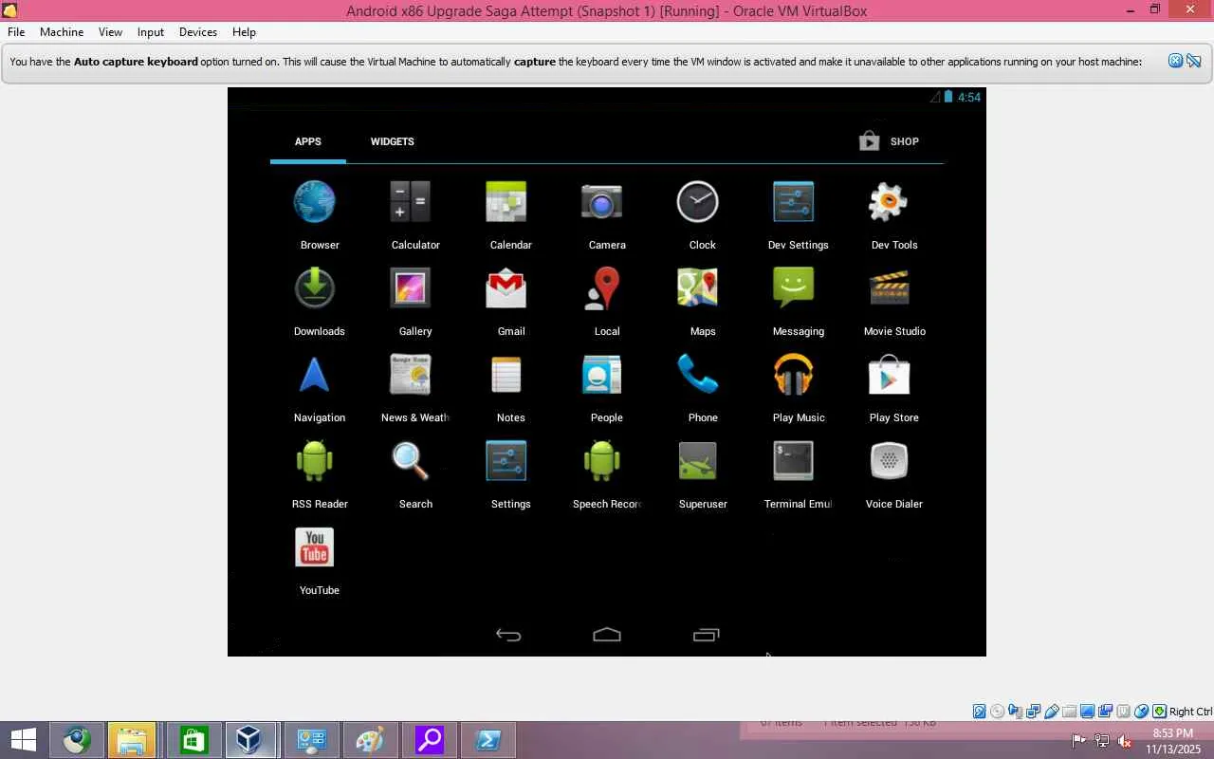
Task: Open the Search app
Action: click(410, 461)
